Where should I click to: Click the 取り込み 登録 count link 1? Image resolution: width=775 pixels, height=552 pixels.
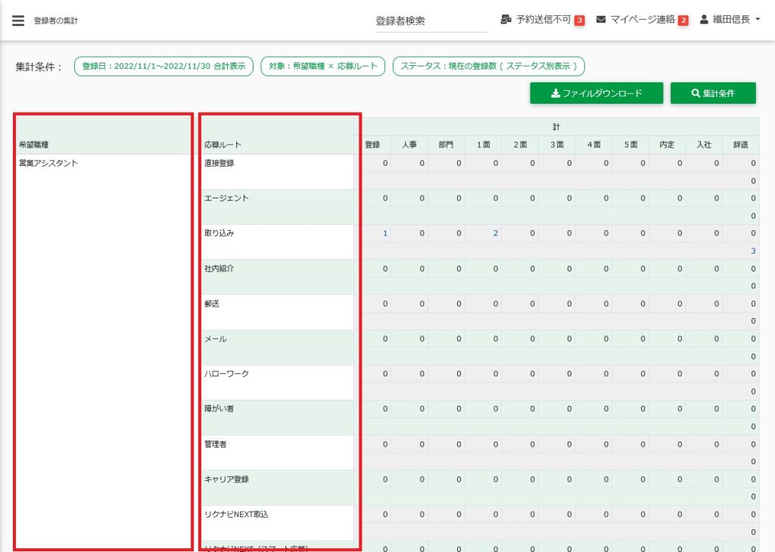pos(384,233)
